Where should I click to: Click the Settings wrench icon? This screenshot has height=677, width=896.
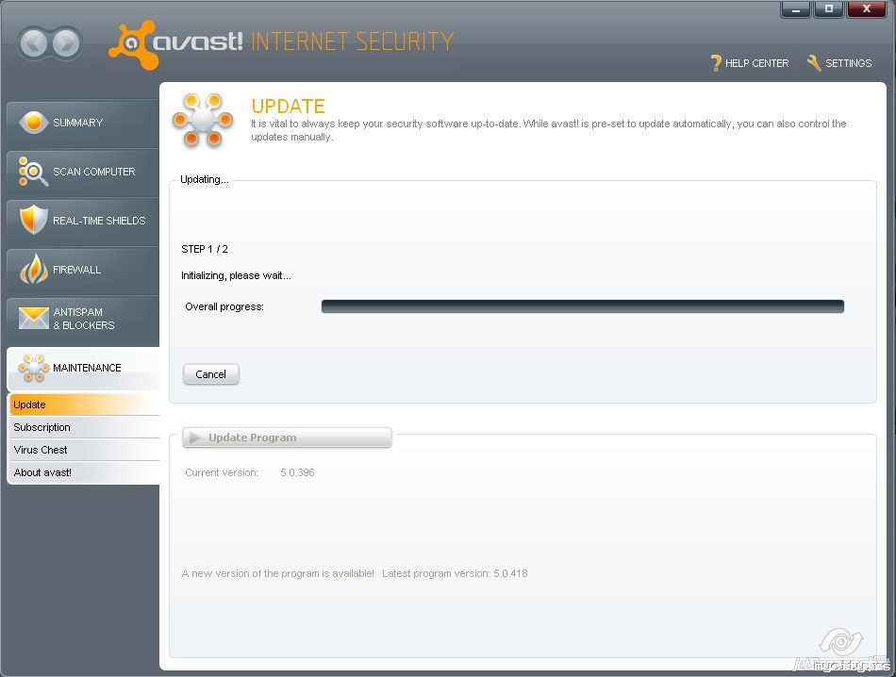coord(814,63)
